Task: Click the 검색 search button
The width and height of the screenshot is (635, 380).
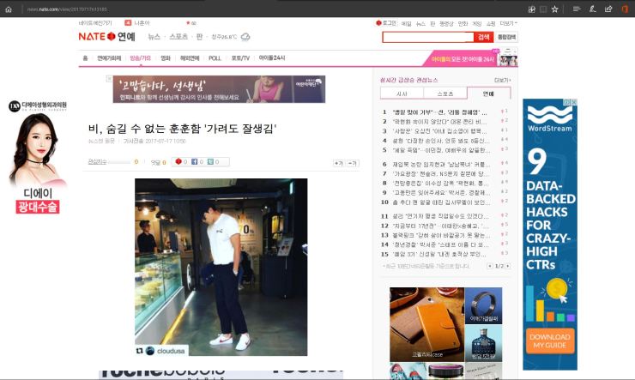Action: click(x=483, y=37)
